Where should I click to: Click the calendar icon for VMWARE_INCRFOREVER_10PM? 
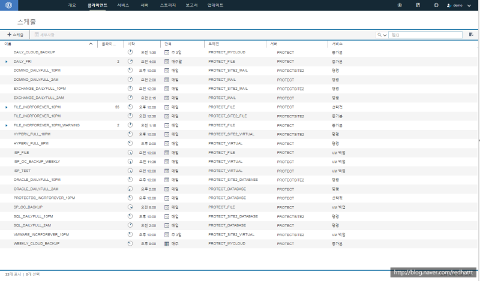pos(167,235)
